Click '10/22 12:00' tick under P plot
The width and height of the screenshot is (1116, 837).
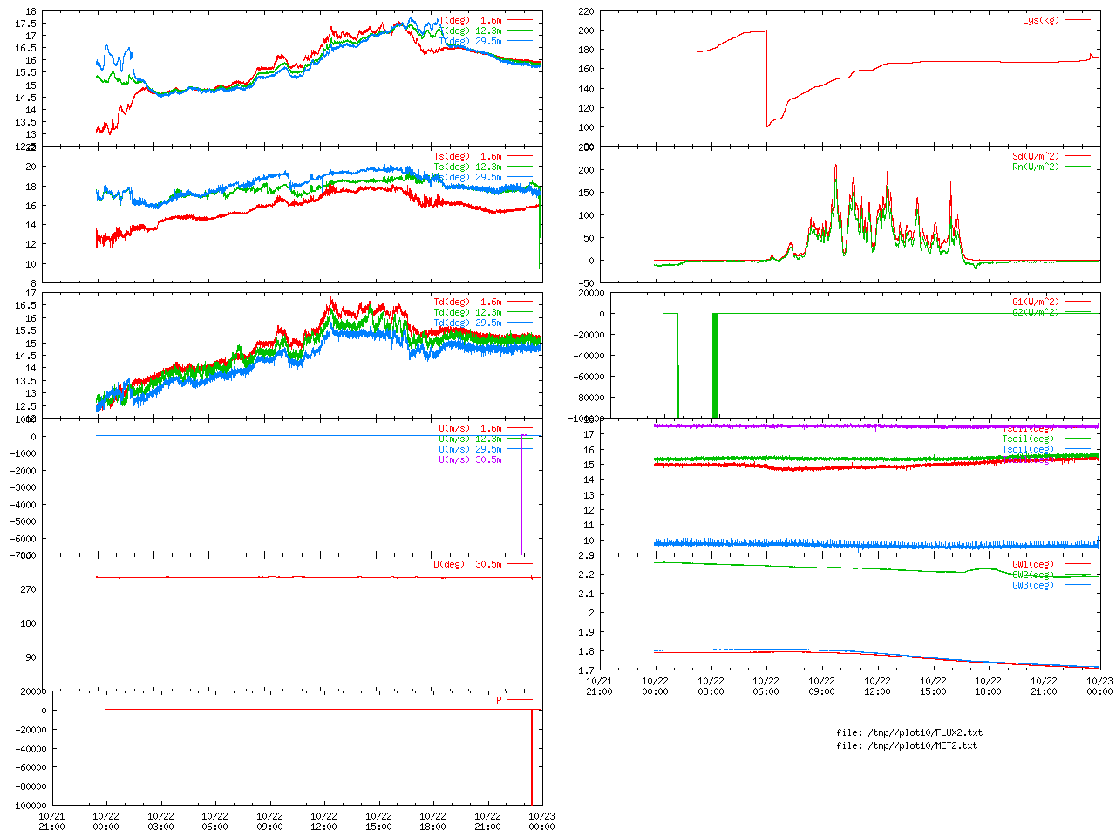[323, 821]
